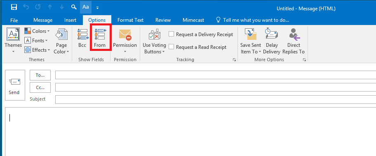Switch to the Insert tab

[70, 20]
